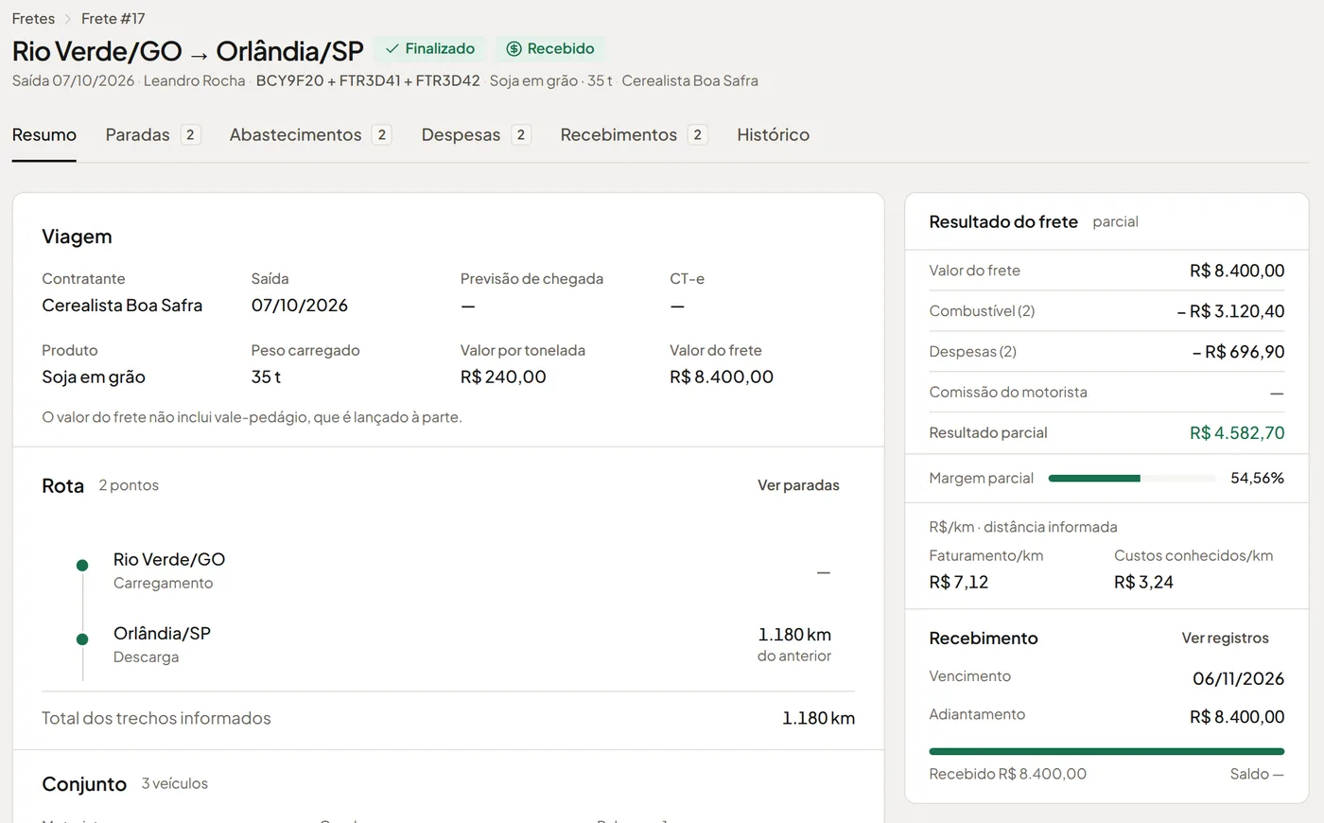Open Ver registros in Recebimento
Viewport: 1324px width, 823px height.
(x=1226, y=639)
